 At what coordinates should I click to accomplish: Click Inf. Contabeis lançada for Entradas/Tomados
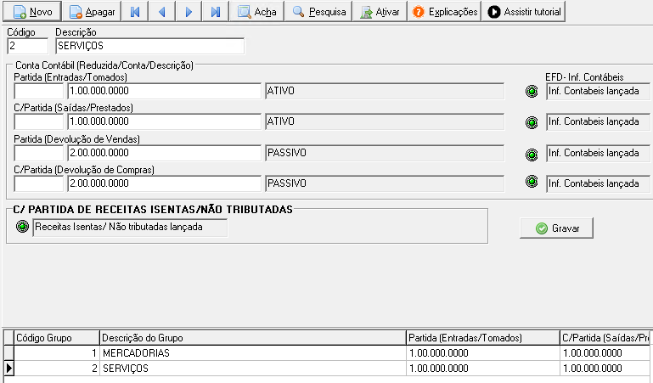[599, 91]
